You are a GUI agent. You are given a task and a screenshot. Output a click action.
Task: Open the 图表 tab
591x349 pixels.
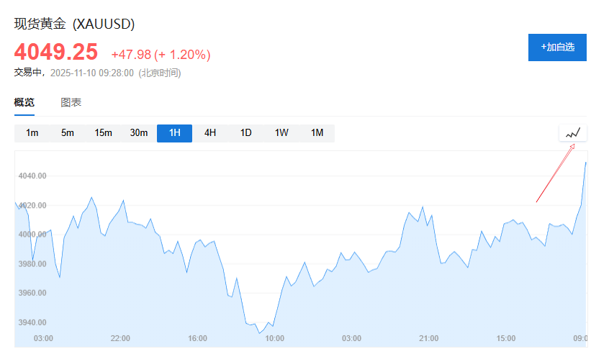(71, 103)
